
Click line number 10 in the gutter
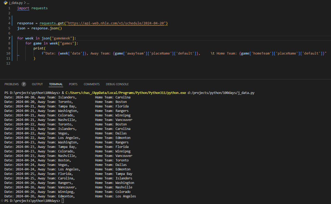(8, 53)
